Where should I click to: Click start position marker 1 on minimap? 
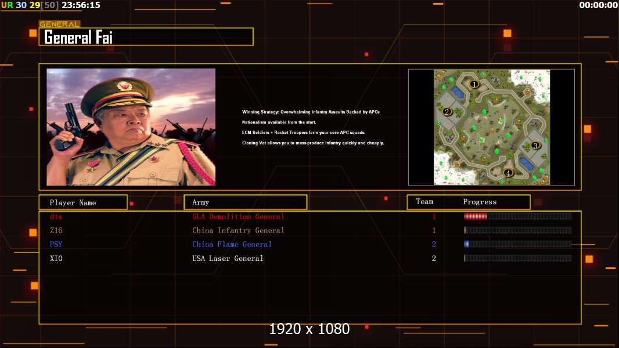[474, 84]
